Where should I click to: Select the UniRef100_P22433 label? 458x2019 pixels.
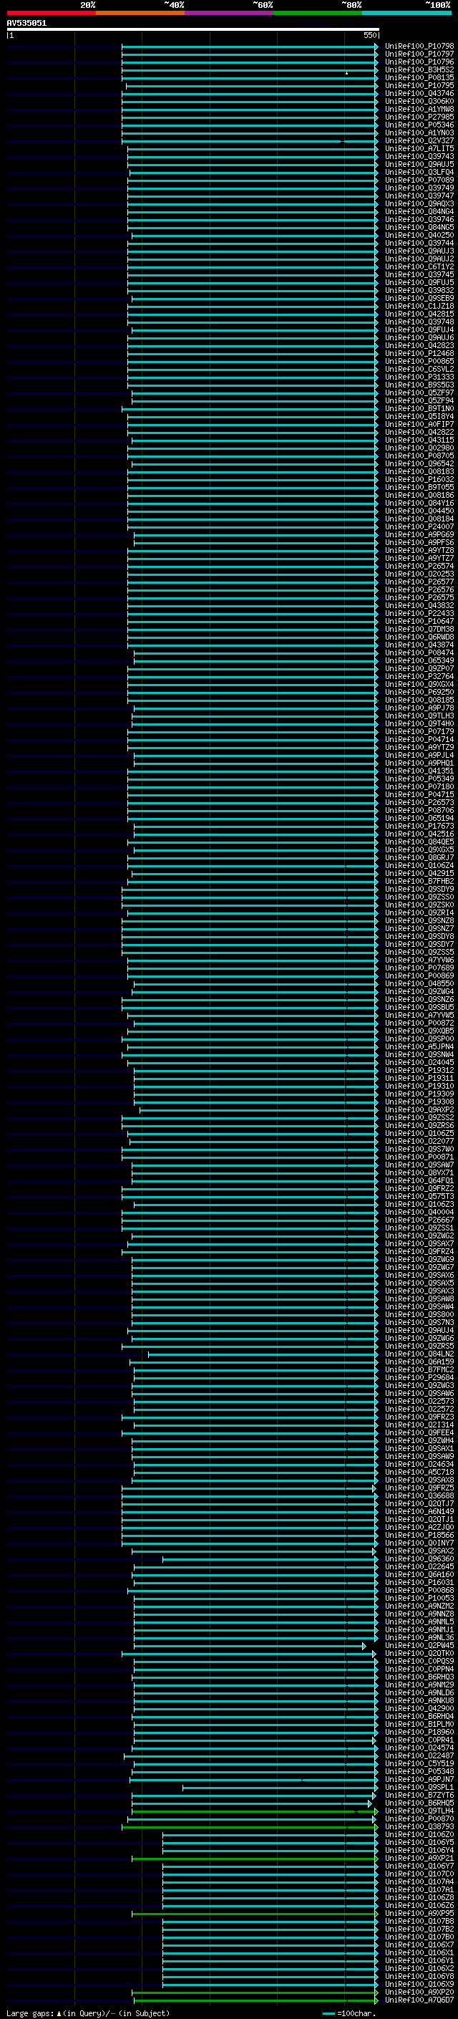point(419,614)
